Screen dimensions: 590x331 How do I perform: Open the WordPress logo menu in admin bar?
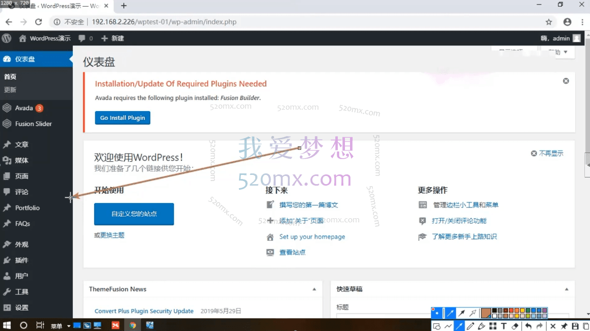point(6,38)
